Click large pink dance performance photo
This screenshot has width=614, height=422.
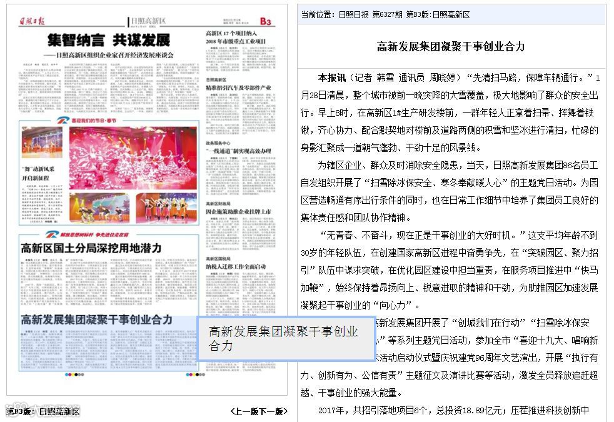coord(133,159)
